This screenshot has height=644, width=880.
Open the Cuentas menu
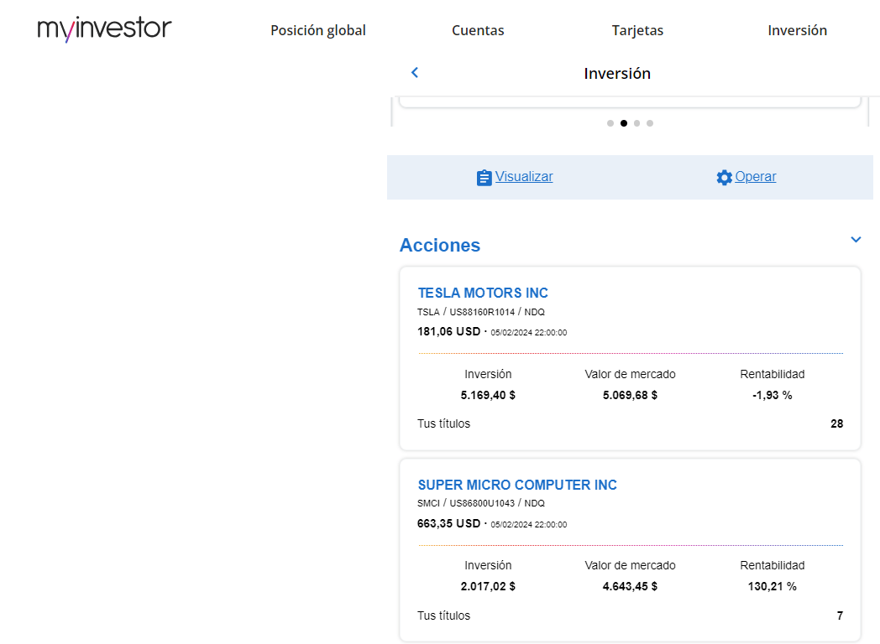(478, 30)
